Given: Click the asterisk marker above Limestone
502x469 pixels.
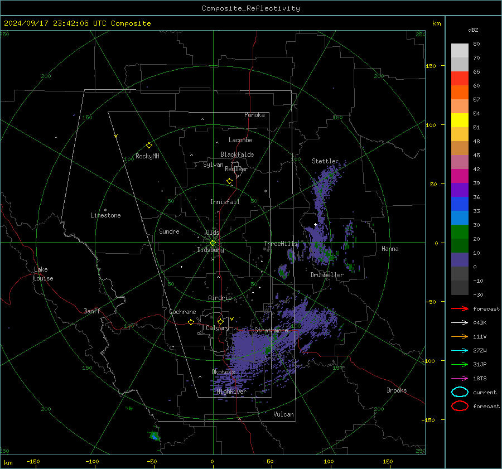Looking at the screenshot, I should [x=105, y=210].
